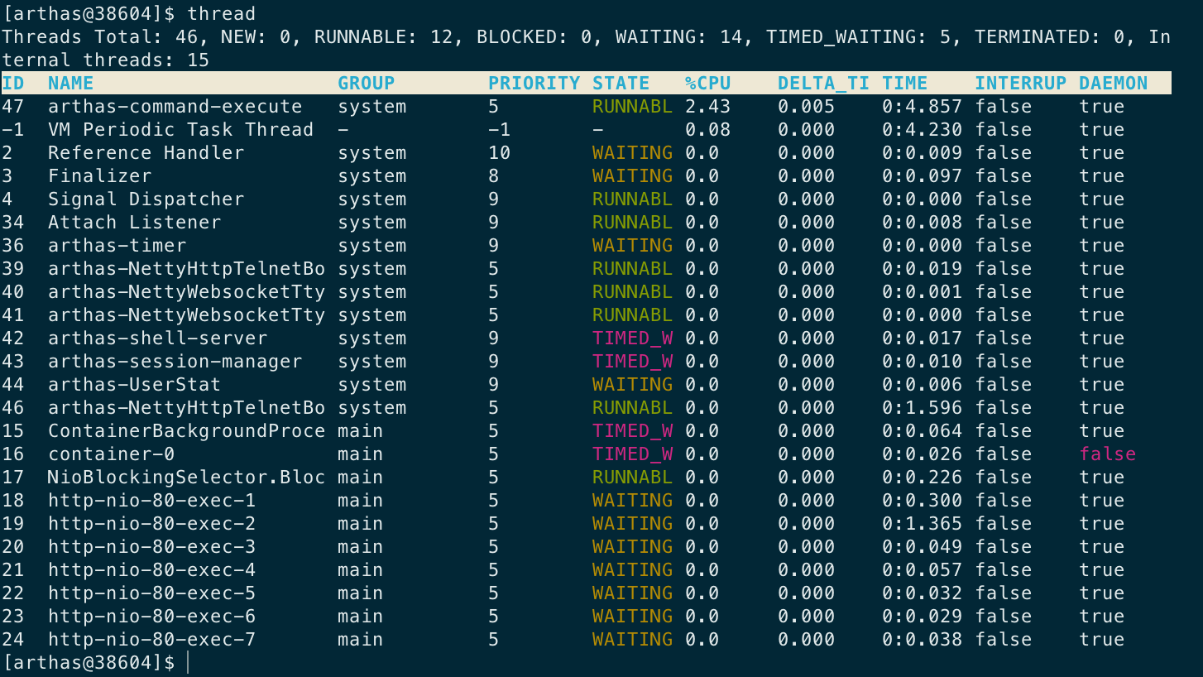Select the ContainerBackgroundProce thread name
Image resolution: width=1203 pixels, height=677 pixels.
(187, 431)
